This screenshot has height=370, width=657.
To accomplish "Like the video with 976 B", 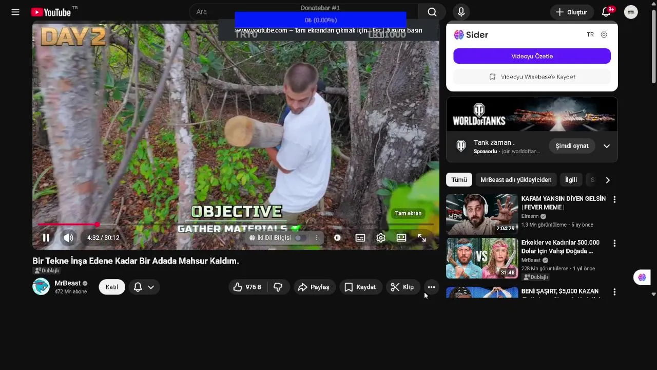I will click(248, 287).
